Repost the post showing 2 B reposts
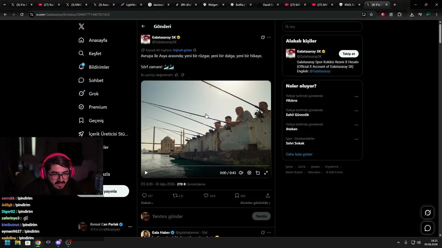 point(175,196)
